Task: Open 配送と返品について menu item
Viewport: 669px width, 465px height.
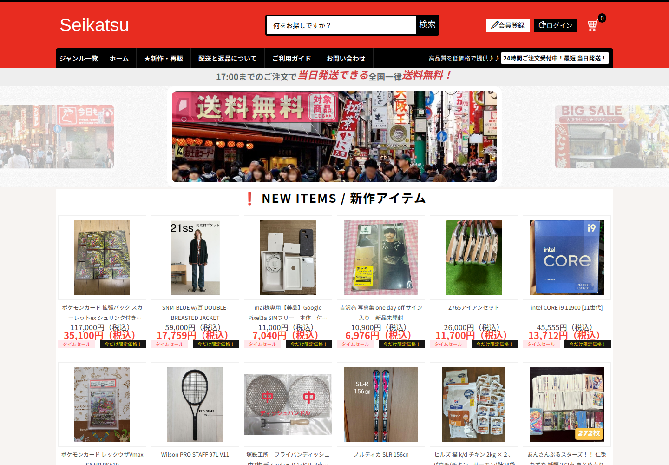Action: pos(228,59)
